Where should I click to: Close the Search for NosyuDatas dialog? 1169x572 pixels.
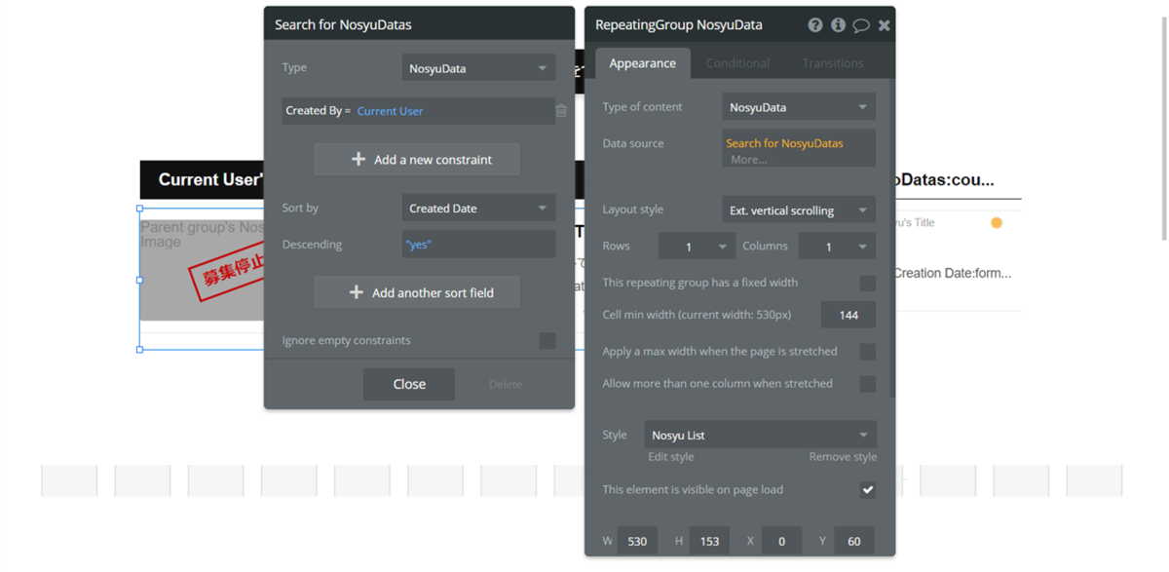pyautogui.click(x=409, y=384)
